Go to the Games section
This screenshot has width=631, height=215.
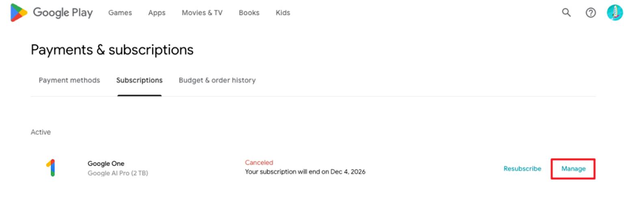click(x=120, y=13)
